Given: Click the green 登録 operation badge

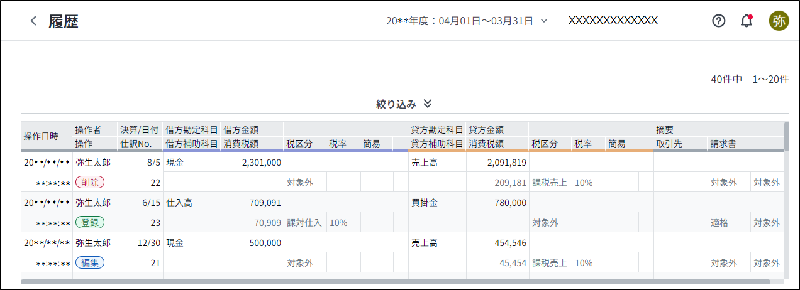Looking at the screenshot, I should pyautogui.click(x=89, y=222).
